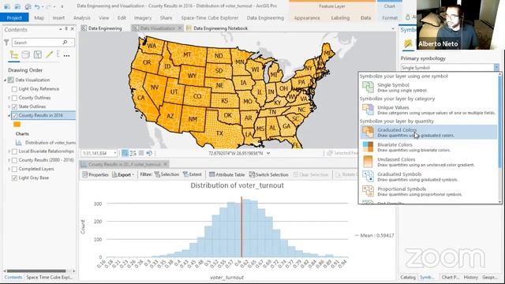Viewport: 505px width, 284px height.
Task: Click the filter funnel icon in Contents pane
Action: [6, 42]
